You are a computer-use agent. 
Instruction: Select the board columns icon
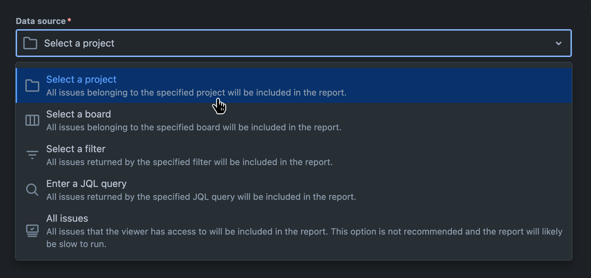coord(32,120)
